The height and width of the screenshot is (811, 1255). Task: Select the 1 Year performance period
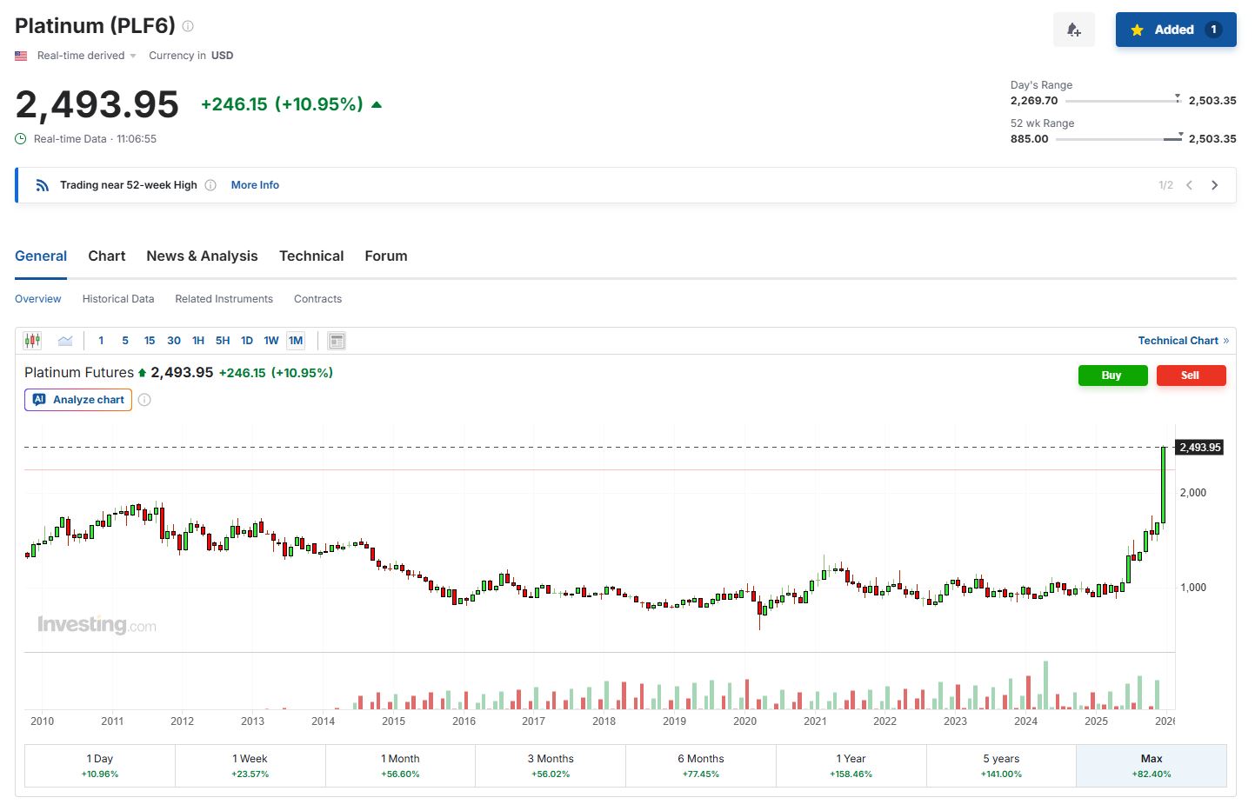click(x=851, y=766)
